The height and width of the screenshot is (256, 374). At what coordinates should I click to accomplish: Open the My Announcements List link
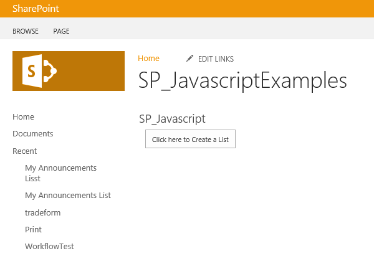[68, 195]
